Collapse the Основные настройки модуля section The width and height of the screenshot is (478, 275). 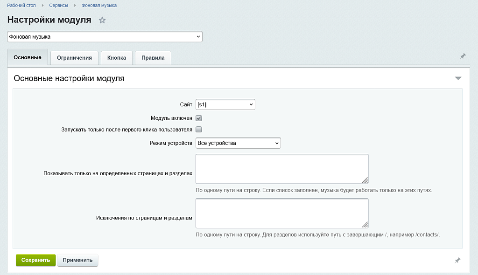(x=458, y=78)
